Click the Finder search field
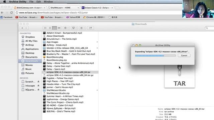This screenshot has height=120, width=214. tap(210, 28)
